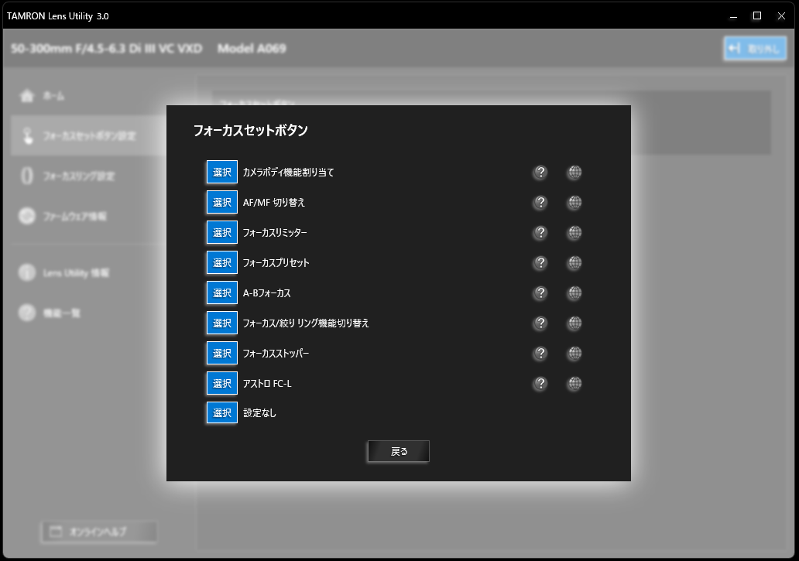
Task: Open globe web link for アストロ FC-L
Action: [x=574, y=384]
